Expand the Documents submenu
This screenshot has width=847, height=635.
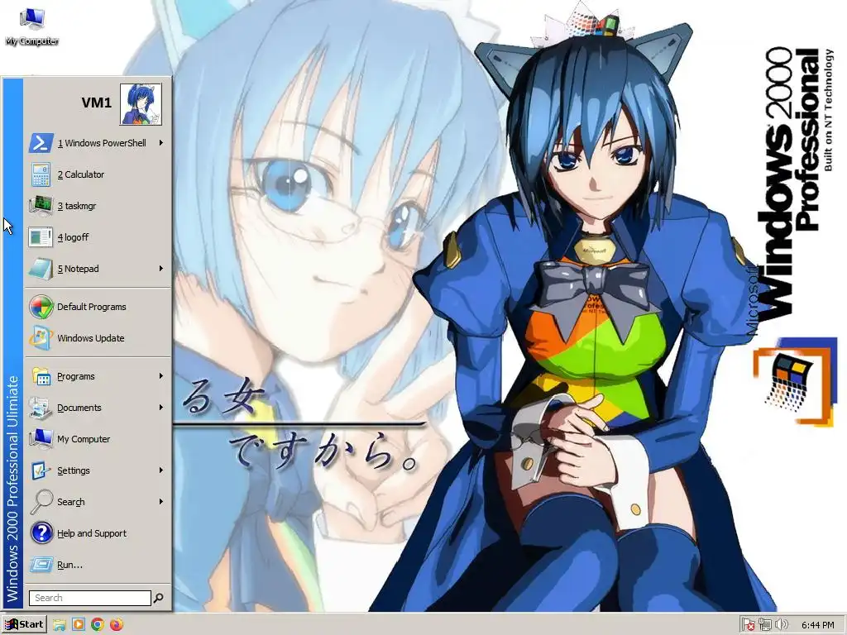pyautogui.click(x=98, y=408)
